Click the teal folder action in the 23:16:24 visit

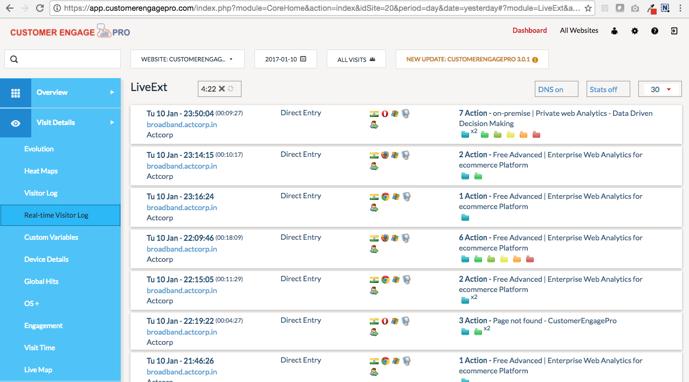coord(465,218)
